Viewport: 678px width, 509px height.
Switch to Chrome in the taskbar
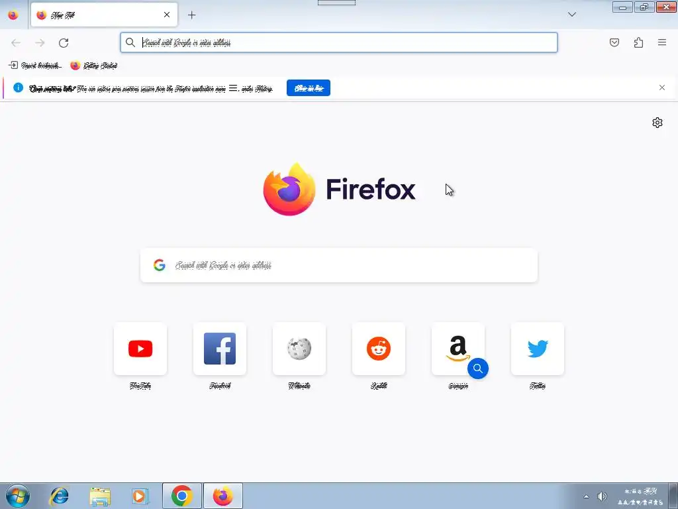(x=181, y=496)
